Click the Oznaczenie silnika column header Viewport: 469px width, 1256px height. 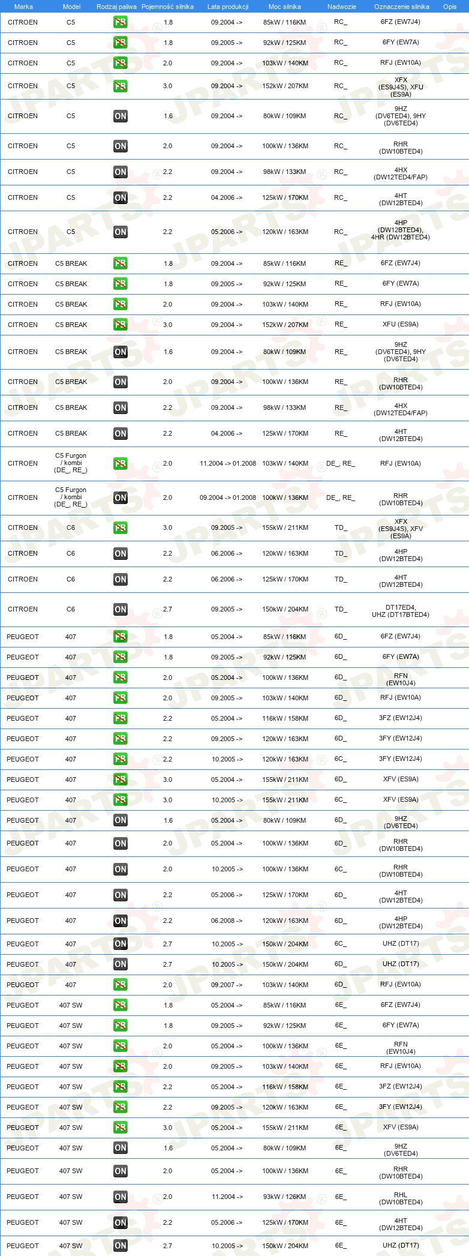[x=402, y=7]
